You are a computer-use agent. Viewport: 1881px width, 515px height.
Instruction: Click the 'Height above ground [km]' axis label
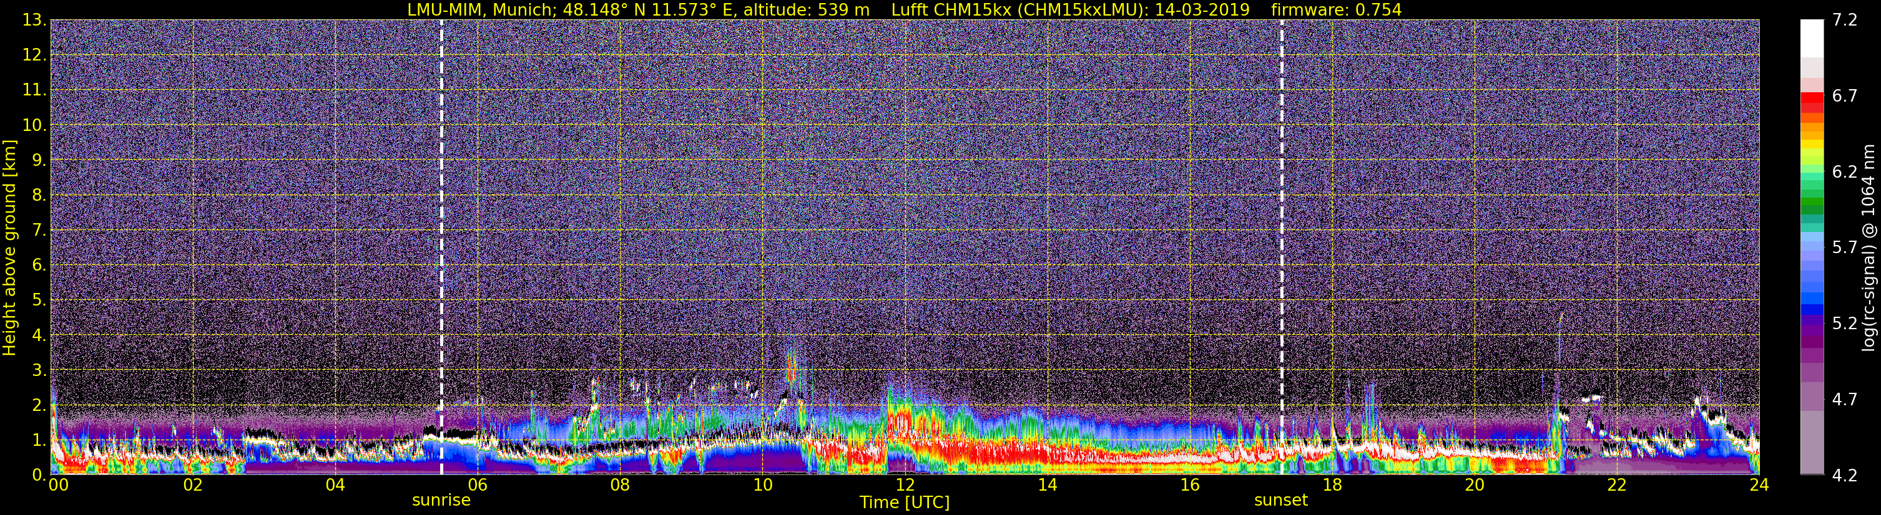pyautogui.click(x=9, y=248)
